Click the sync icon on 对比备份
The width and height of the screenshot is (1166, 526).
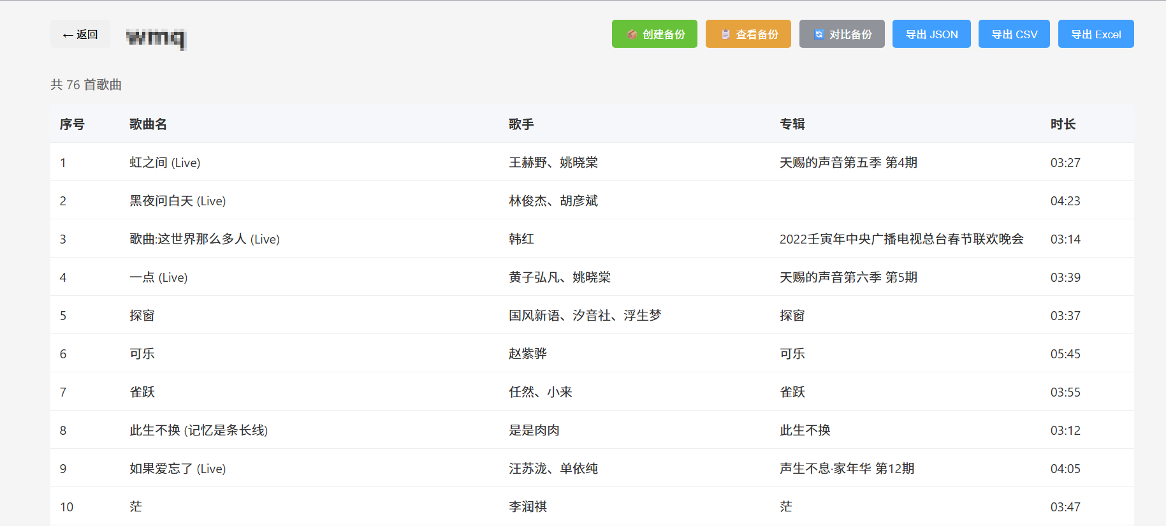[x=819, y=34]
